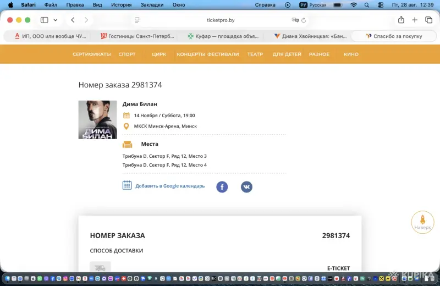The width and height of the screenshot is (440, 286).
Task: Switch the Русская input source
Action: [x=313, y=5]
